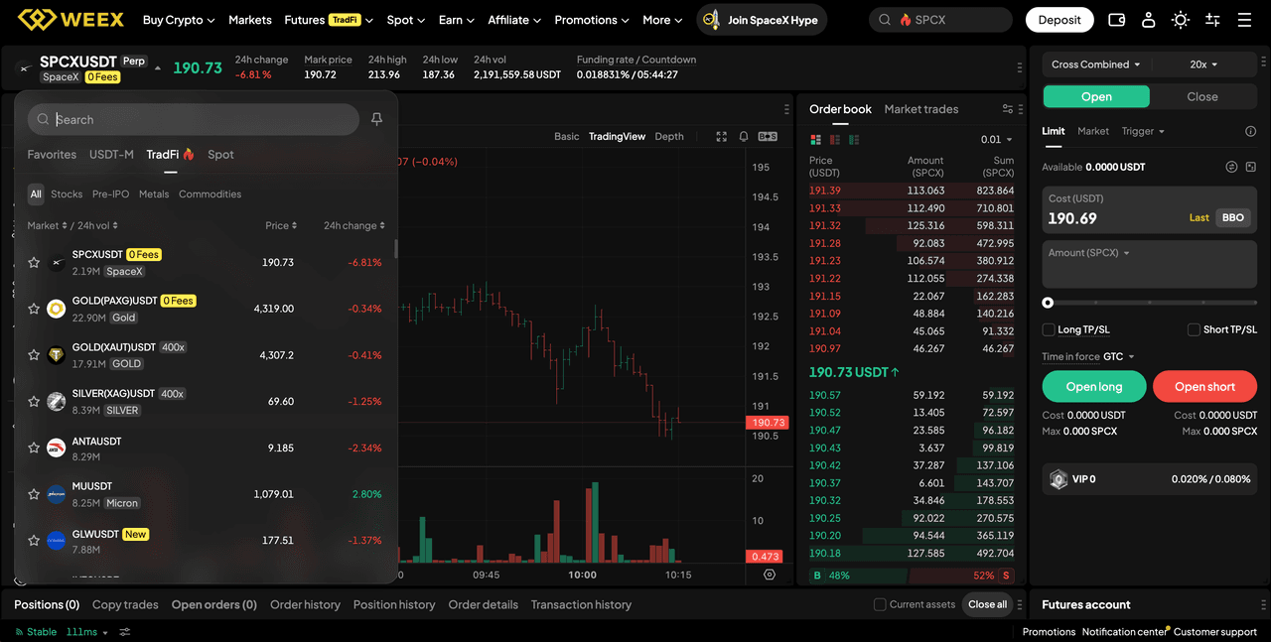Show combined buy and sell order book view
Image resolution: width=1271 pixels, height=642 pixels.
(x=816, y=140)
